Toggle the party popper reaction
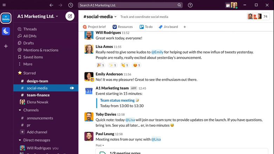This screenshot has height=154, width=274. (x=100, y=65)
